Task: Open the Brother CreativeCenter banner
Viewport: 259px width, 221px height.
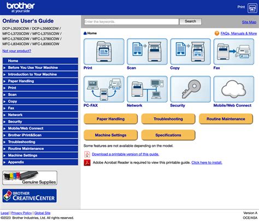Action: [30, 196]
